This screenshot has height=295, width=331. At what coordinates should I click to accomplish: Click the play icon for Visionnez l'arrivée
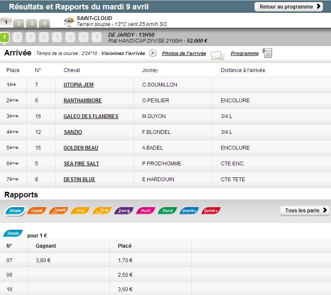coord(153,53)
